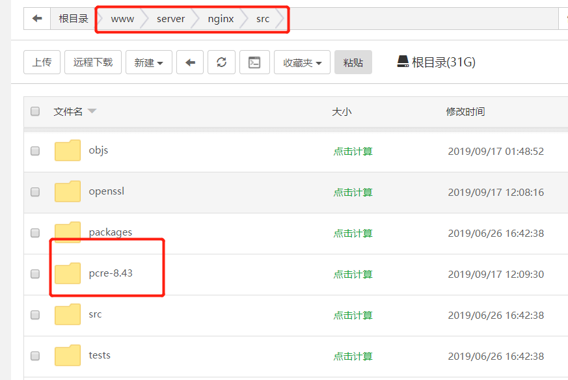This screenshot has height=380, width=568.
Task: Select the checkbox beside pcre-8.43
Action: (35, 274)
